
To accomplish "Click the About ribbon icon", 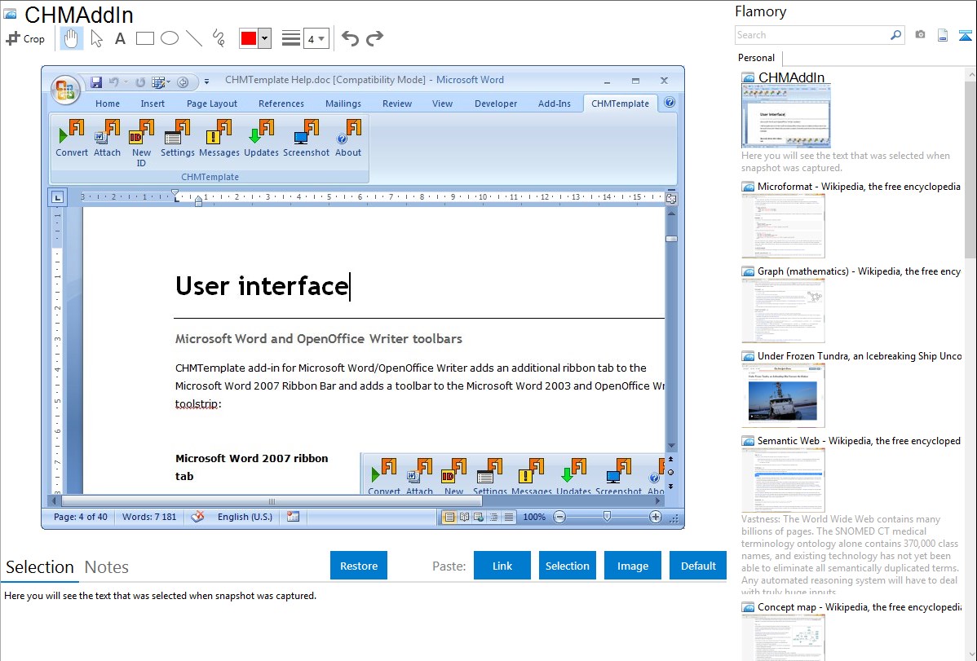I will point(347,139).
